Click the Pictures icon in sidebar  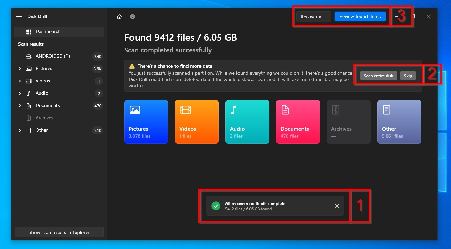(x=29, y=69)
